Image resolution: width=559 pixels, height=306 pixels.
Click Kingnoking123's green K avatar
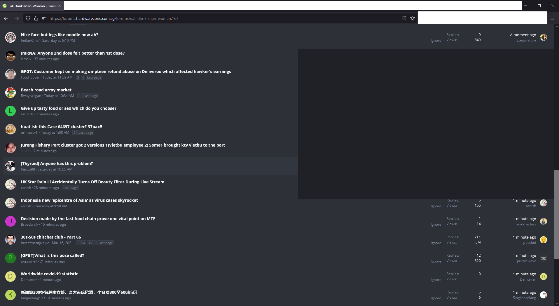(11, 295)
